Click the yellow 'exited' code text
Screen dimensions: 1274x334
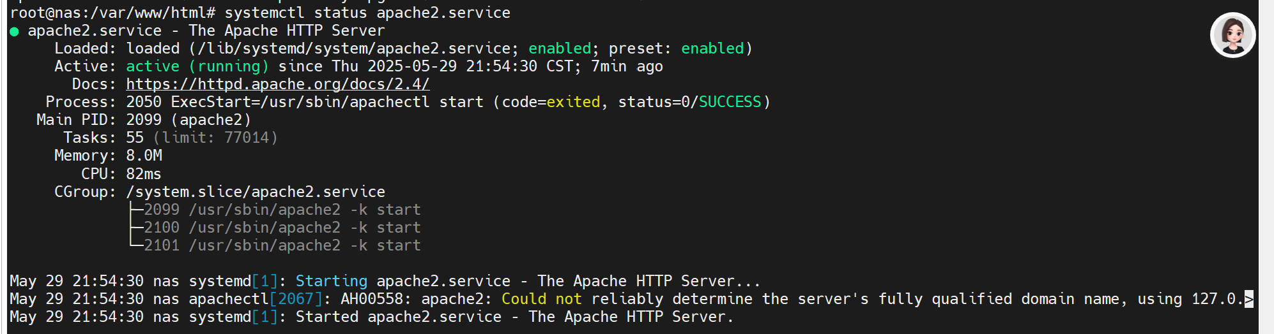click(x=573, y=102)
